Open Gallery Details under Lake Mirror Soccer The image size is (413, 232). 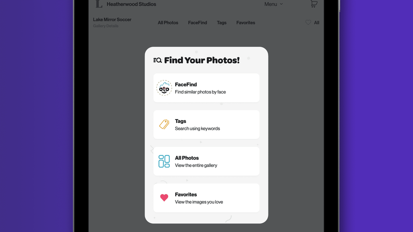(105, 26)
